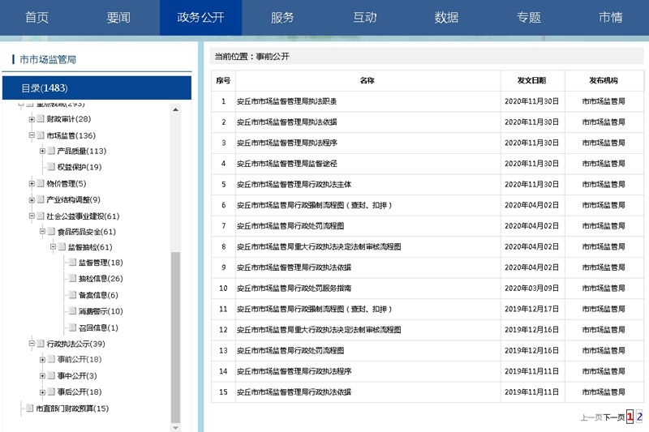This screenshot has width=649, height=432.
Task: Collapse the 监督抽检(61) tree node
Action: [x=53, y=246]
